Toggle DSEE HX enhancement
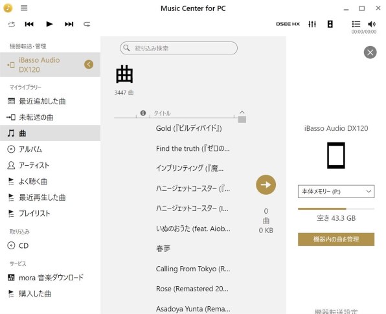Screen dimensions: 386x314 pos(288,24)
